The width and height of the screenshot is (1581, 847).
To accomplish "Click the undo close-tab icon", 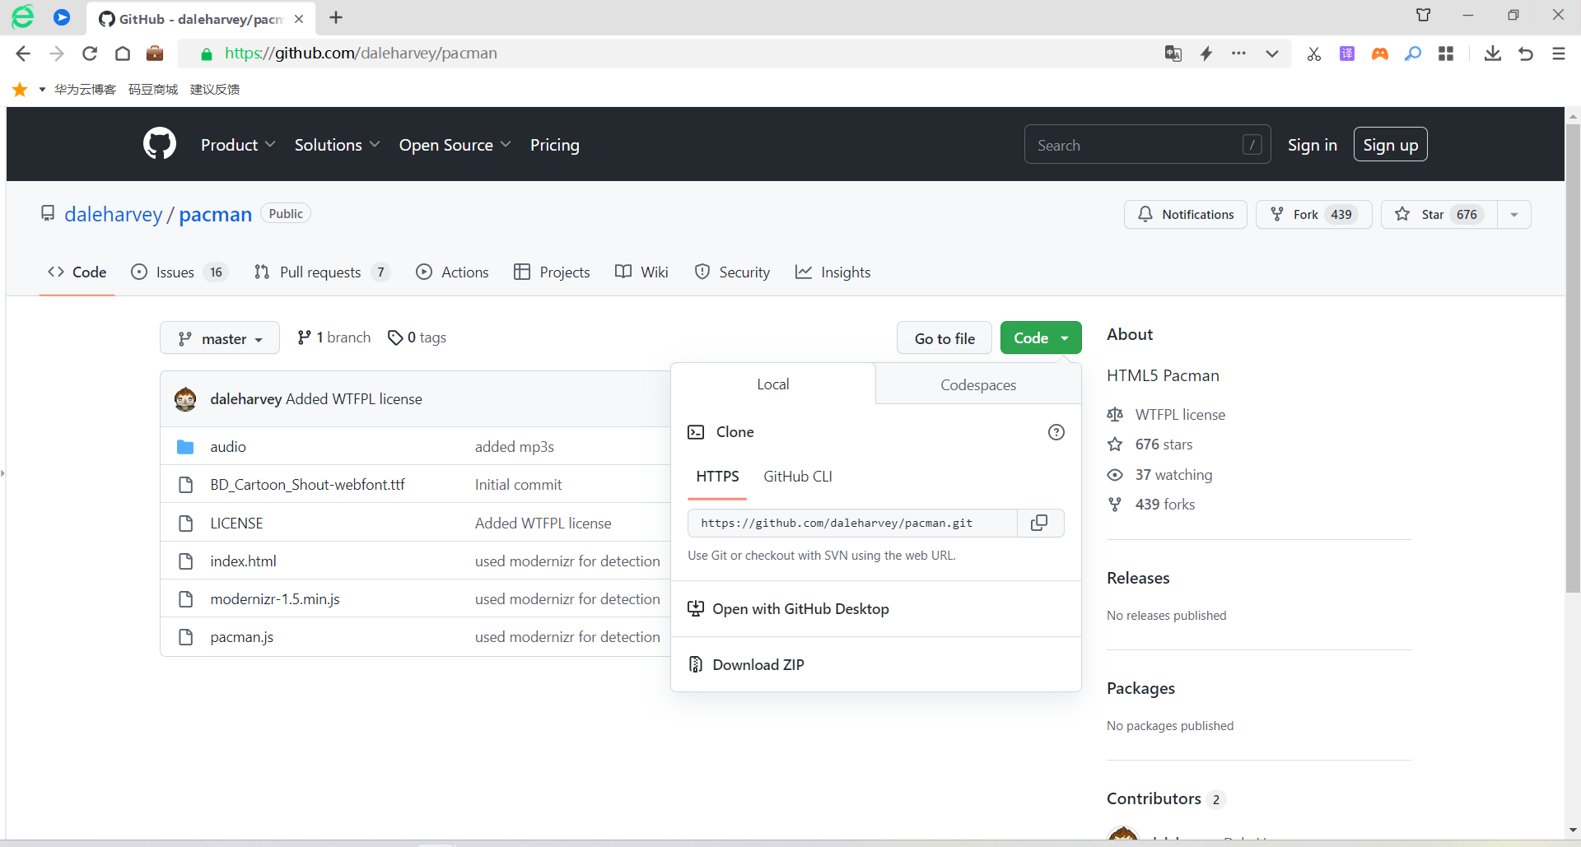I will [x=1526, y=54].
